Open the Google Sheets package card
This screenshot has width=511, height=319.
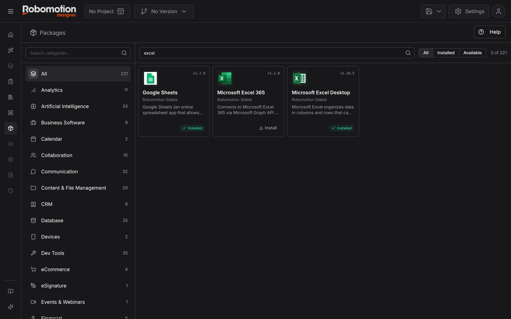(174, 101)
